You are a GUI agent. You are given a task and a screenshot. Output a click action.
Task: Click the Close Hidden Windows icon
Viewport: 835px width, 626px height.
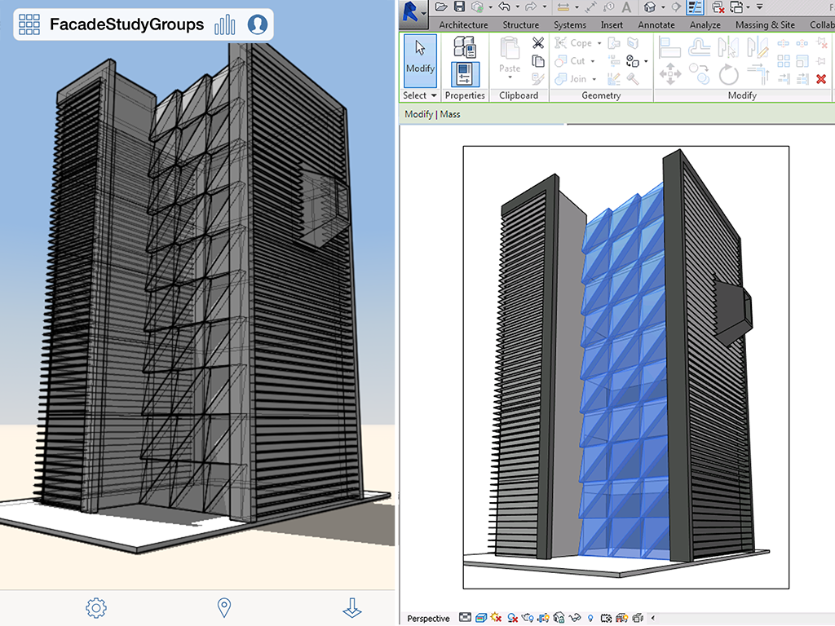[718, 7]
